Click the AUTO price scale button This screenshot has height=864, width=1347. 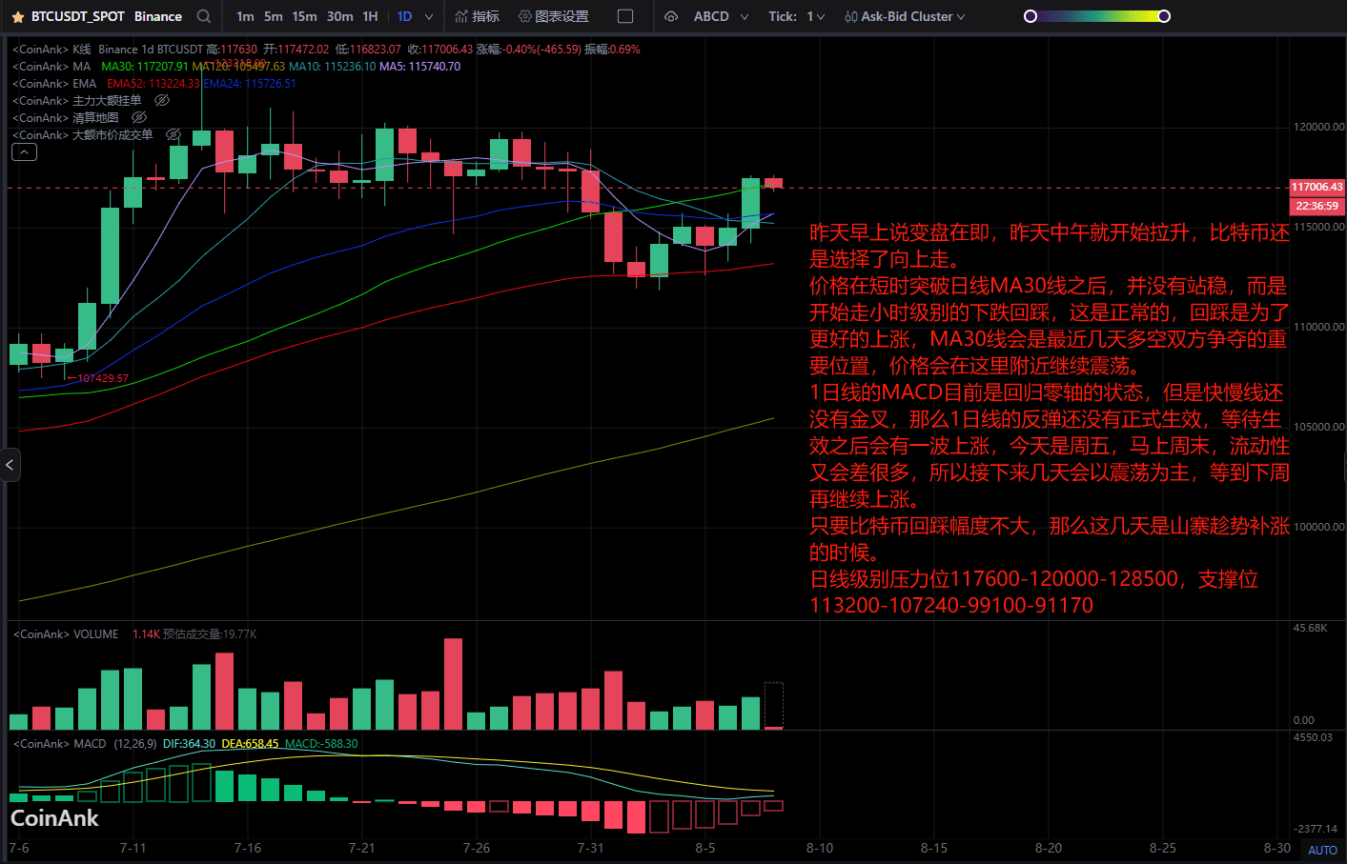click(x=1322, y=851)
